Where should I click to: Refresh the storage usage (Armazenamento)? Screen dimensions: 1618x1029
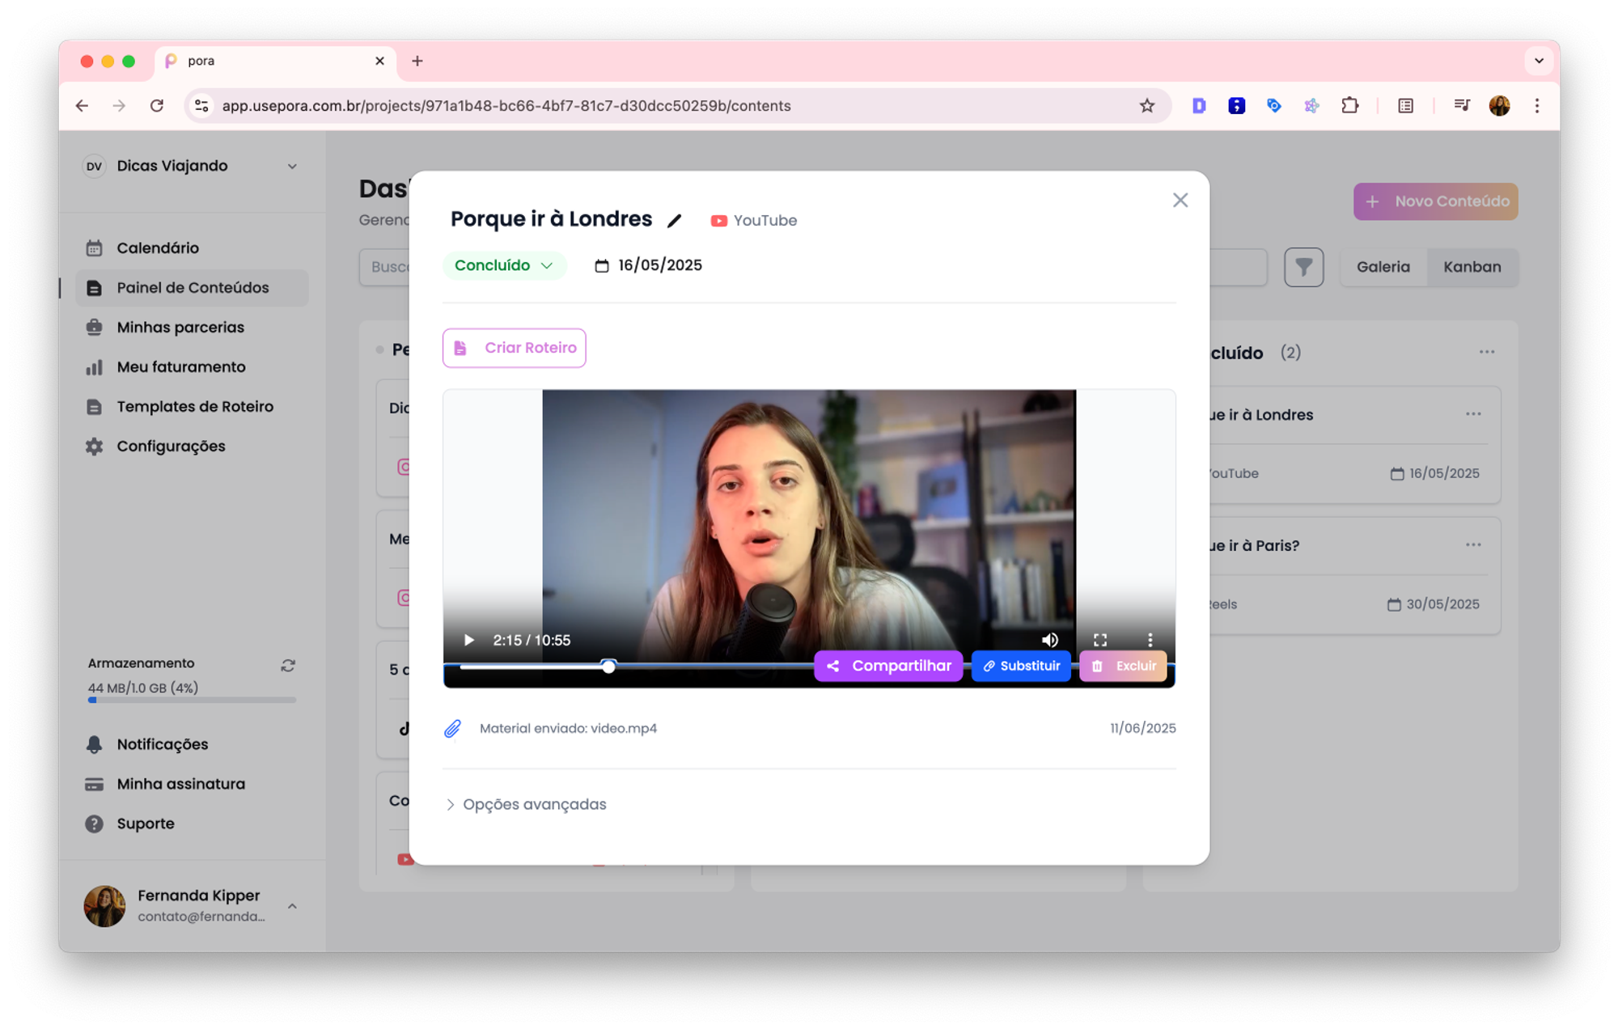[288, 665]
